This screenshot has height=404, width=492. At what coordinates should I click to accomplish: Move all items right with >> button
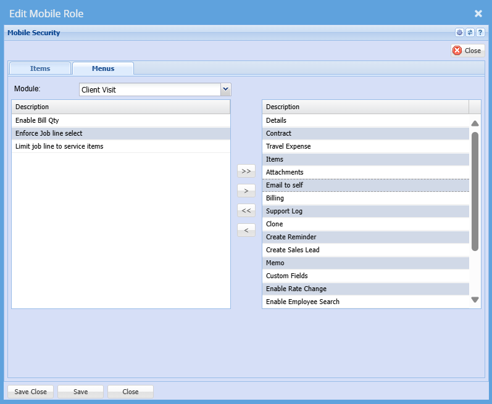pos(246,171)
